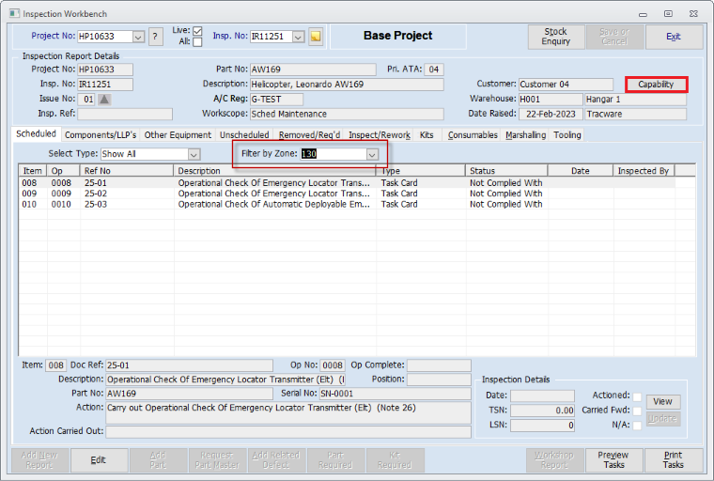Screen dimensions: 714x481
Task: Click the triangle icon next to Issue No
Action: coord(104,99)
